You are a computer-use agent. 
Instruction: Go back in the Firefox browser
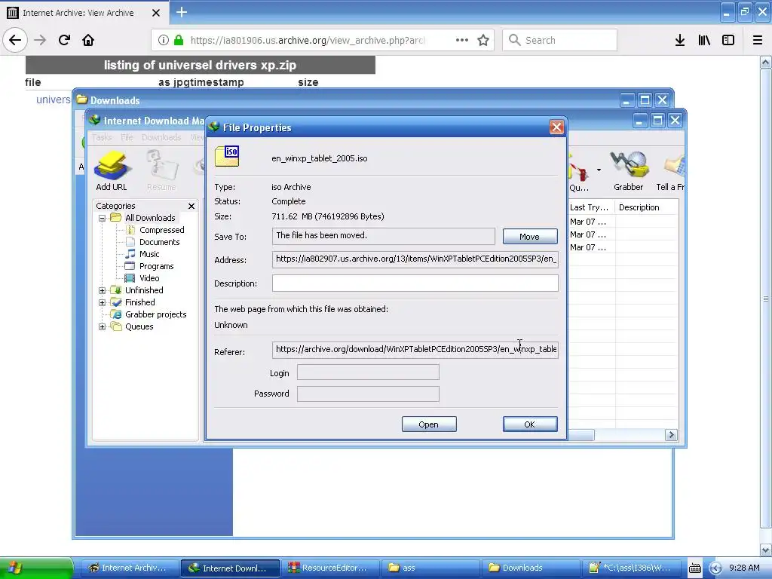(15, 40)
